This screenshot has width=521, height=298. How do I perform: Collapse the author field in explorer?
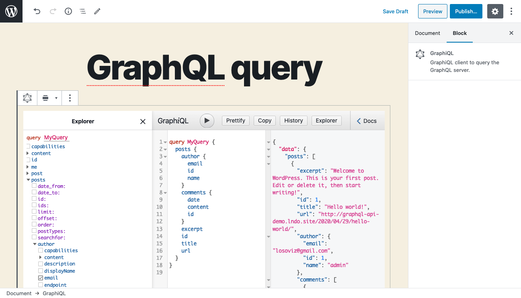coord(35,244)
